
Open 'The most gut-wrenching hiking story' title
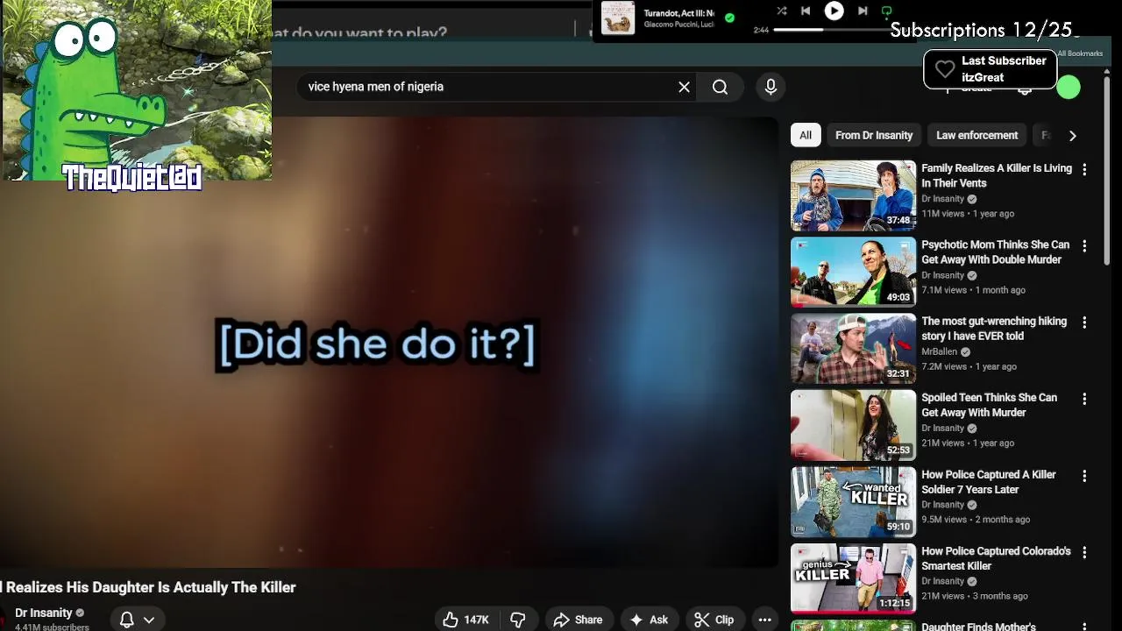tap(994, 329)
